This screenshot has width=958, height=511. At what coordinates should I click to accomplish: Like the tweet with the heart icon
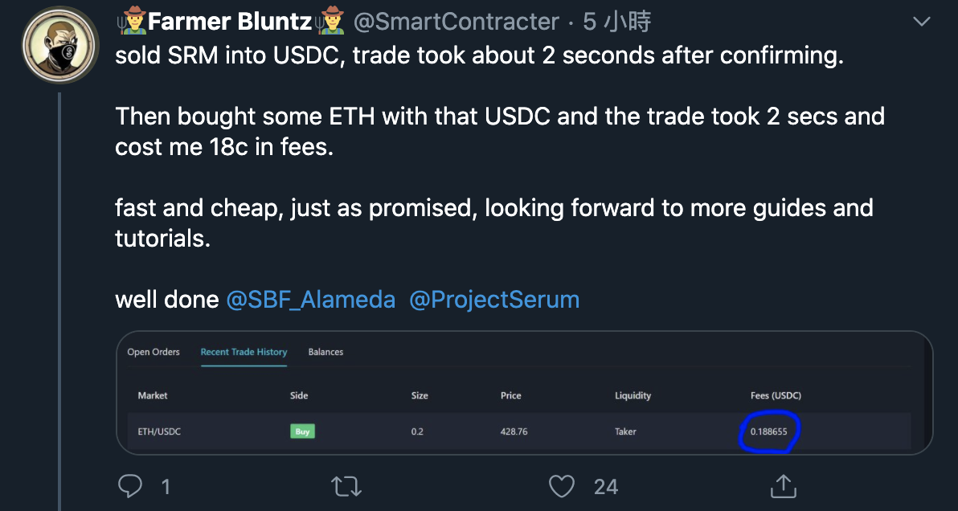[562, 487]
